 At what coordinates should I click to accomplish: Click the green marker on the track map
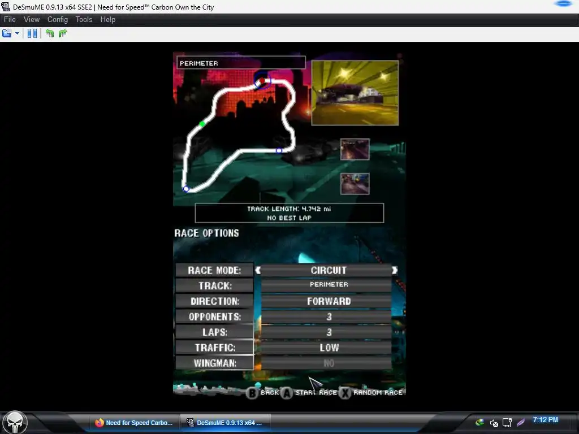(202, 124)
